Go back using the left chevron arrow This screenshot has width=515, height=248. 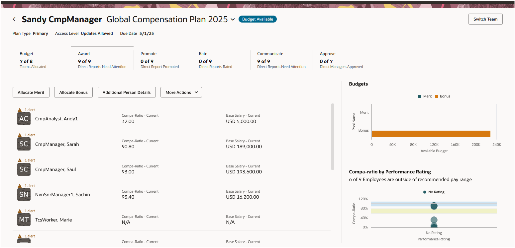click(14, 19)
